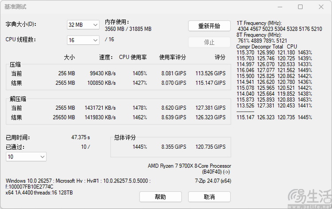This screenshot has height=209, width=332.
Task: Click the 8T Frequency (MHz) label
Action: click(259, 35)
